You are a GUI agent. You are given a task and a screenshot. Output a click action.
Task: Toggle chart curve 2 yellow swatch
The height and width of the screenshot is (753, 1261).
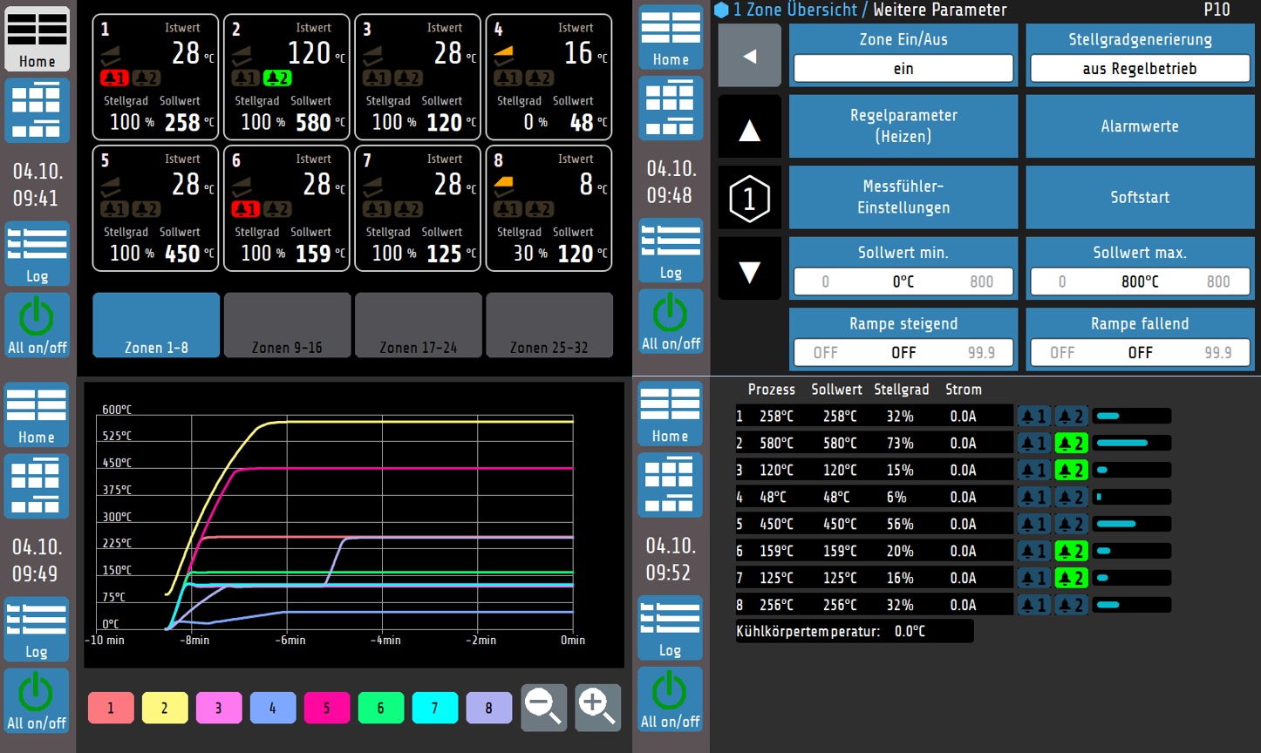coord(165,708)
